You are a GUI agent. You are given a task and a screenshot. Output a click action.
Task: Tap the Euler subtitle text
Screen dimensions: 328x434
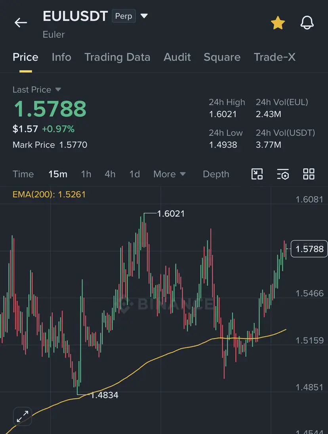pos(53,35)
